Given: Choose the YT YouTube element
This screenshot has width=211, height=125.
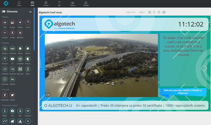Looking at the screenshot, I should [x=12, y=59].
